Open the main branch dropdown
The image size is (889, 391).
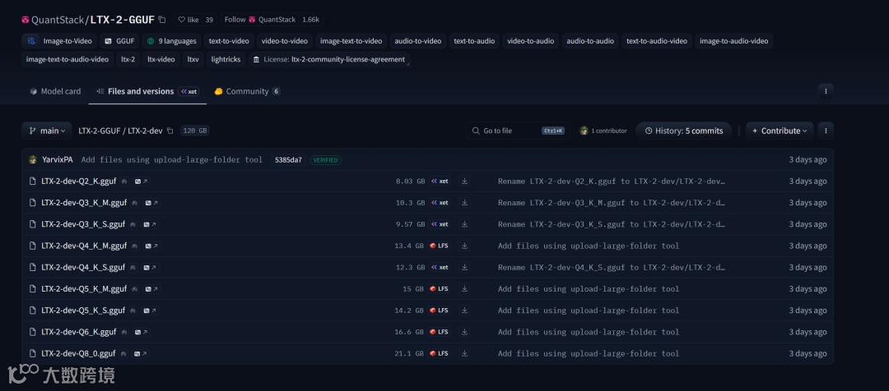click(47, 131)
